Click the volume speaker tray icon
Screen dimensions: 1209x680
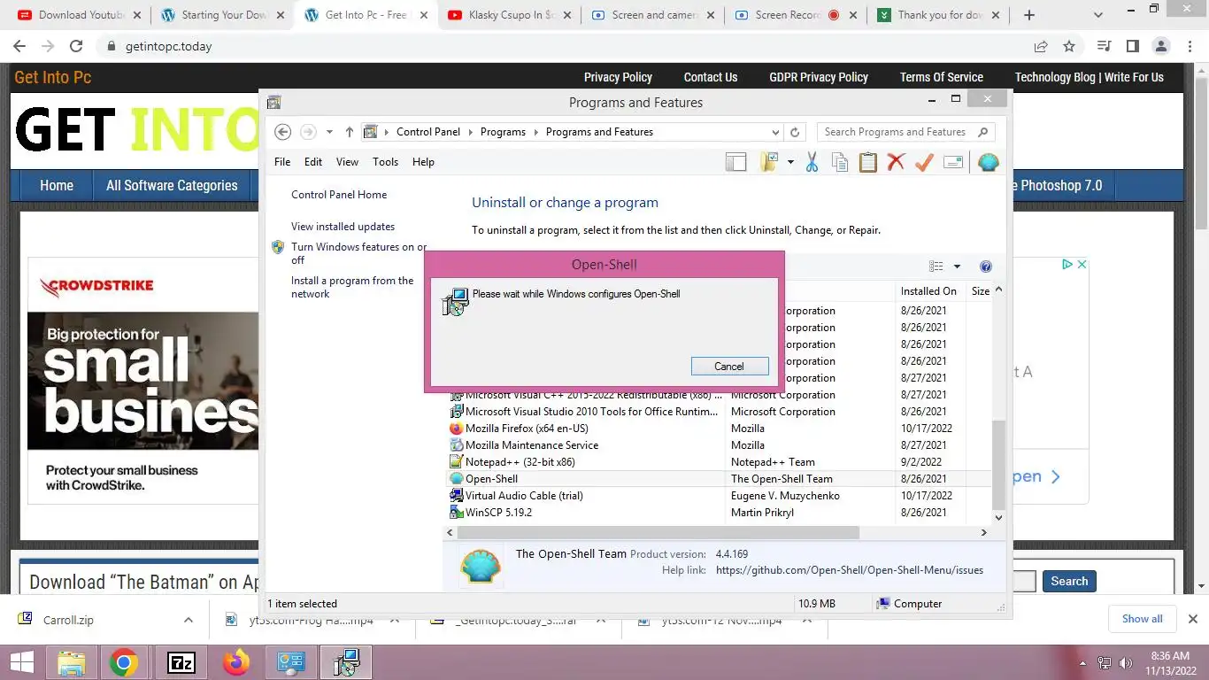pos(1126,663)
